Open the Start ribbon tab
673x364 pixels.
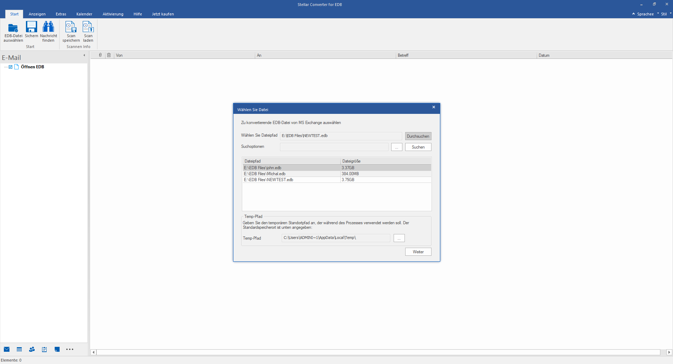pyautogui.click(x=14, y=14)
